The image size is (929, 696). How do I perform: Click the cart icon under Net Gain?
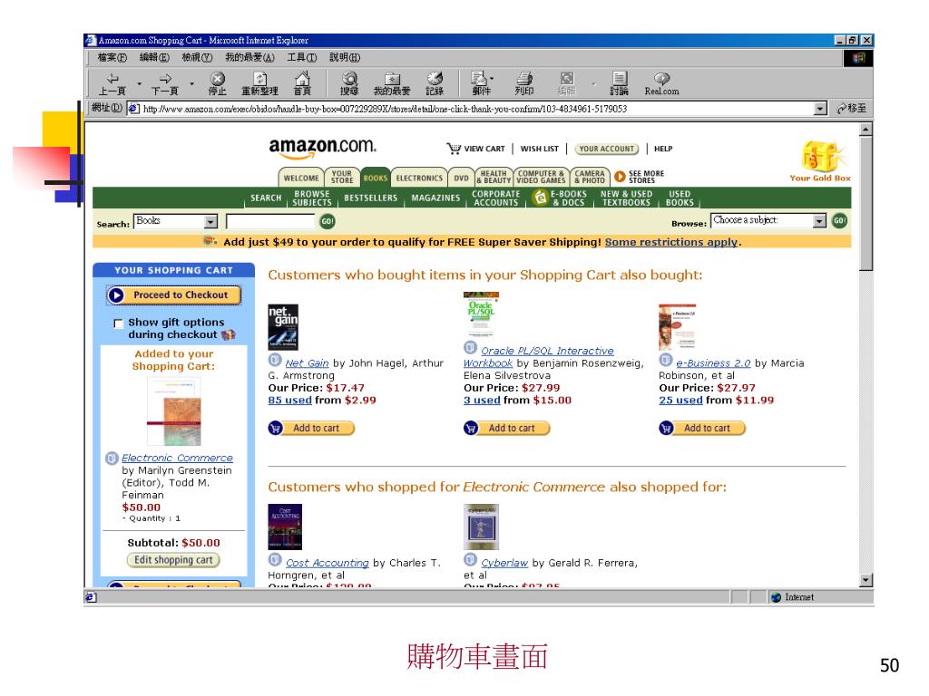coord(276,428)
